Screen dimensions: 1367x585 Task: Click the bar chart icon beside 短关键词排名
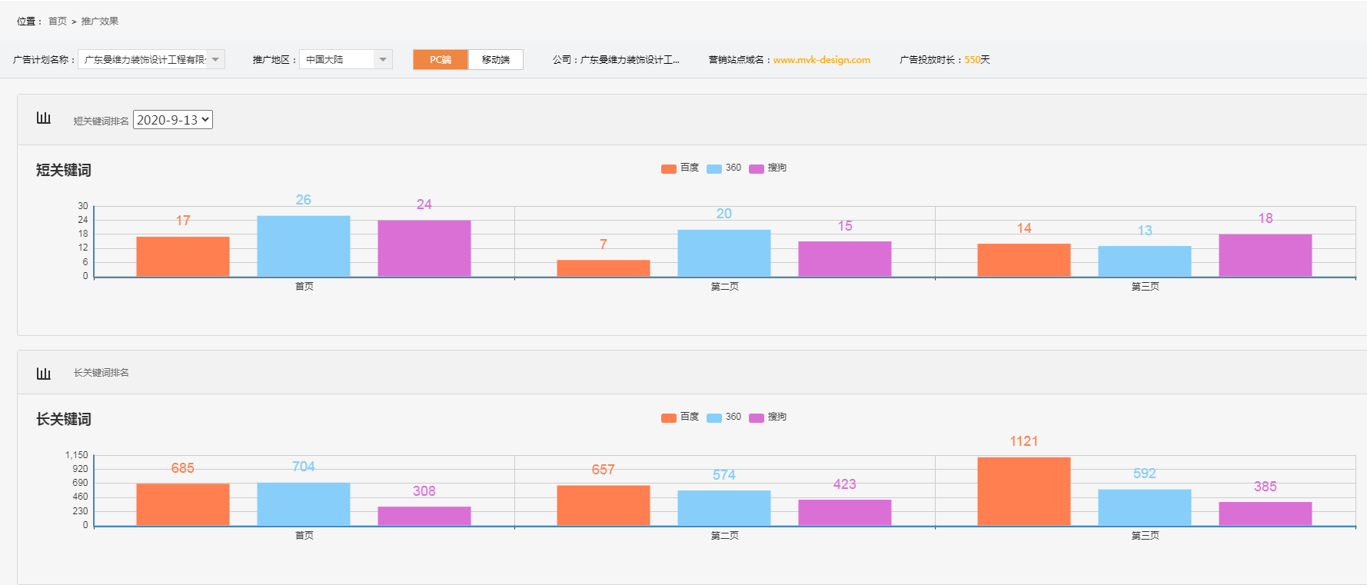point(43,118)
